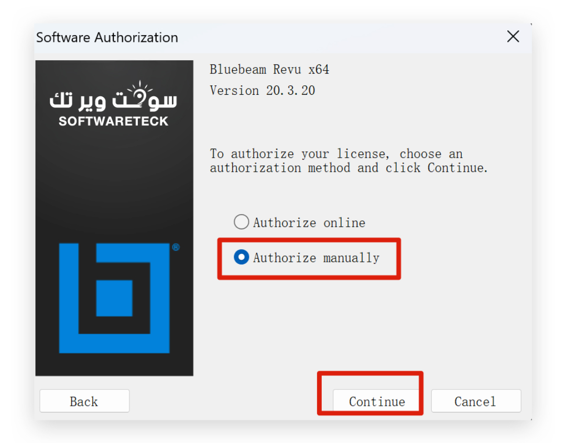Click the SOFTWARETECK English wordmark
566x443 pixels.
[113, 121]
